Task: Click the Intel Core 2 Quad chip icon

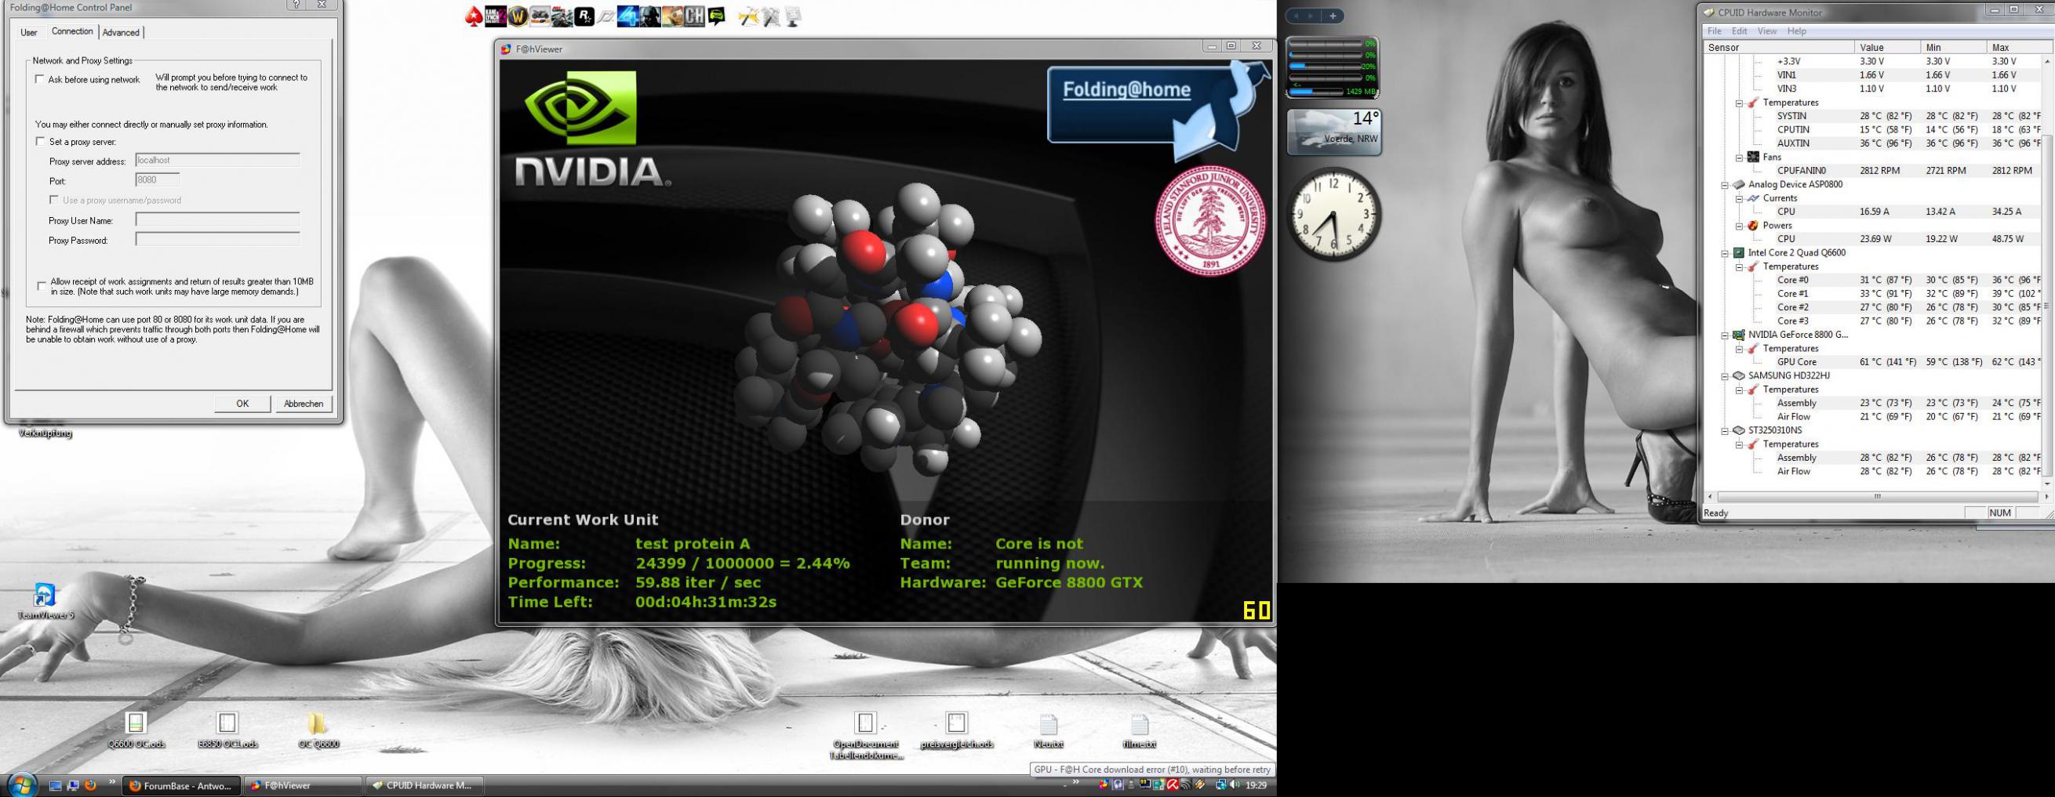Action: [1738, 252]
